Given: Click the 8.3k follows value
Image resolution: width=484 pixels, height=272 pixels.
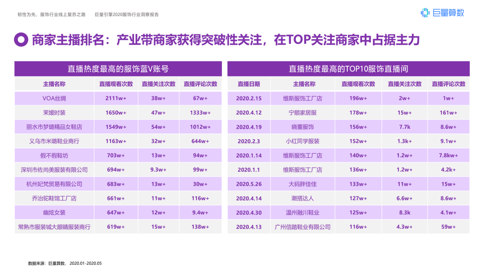Looking at the screenshot, I should coord(405,212).
